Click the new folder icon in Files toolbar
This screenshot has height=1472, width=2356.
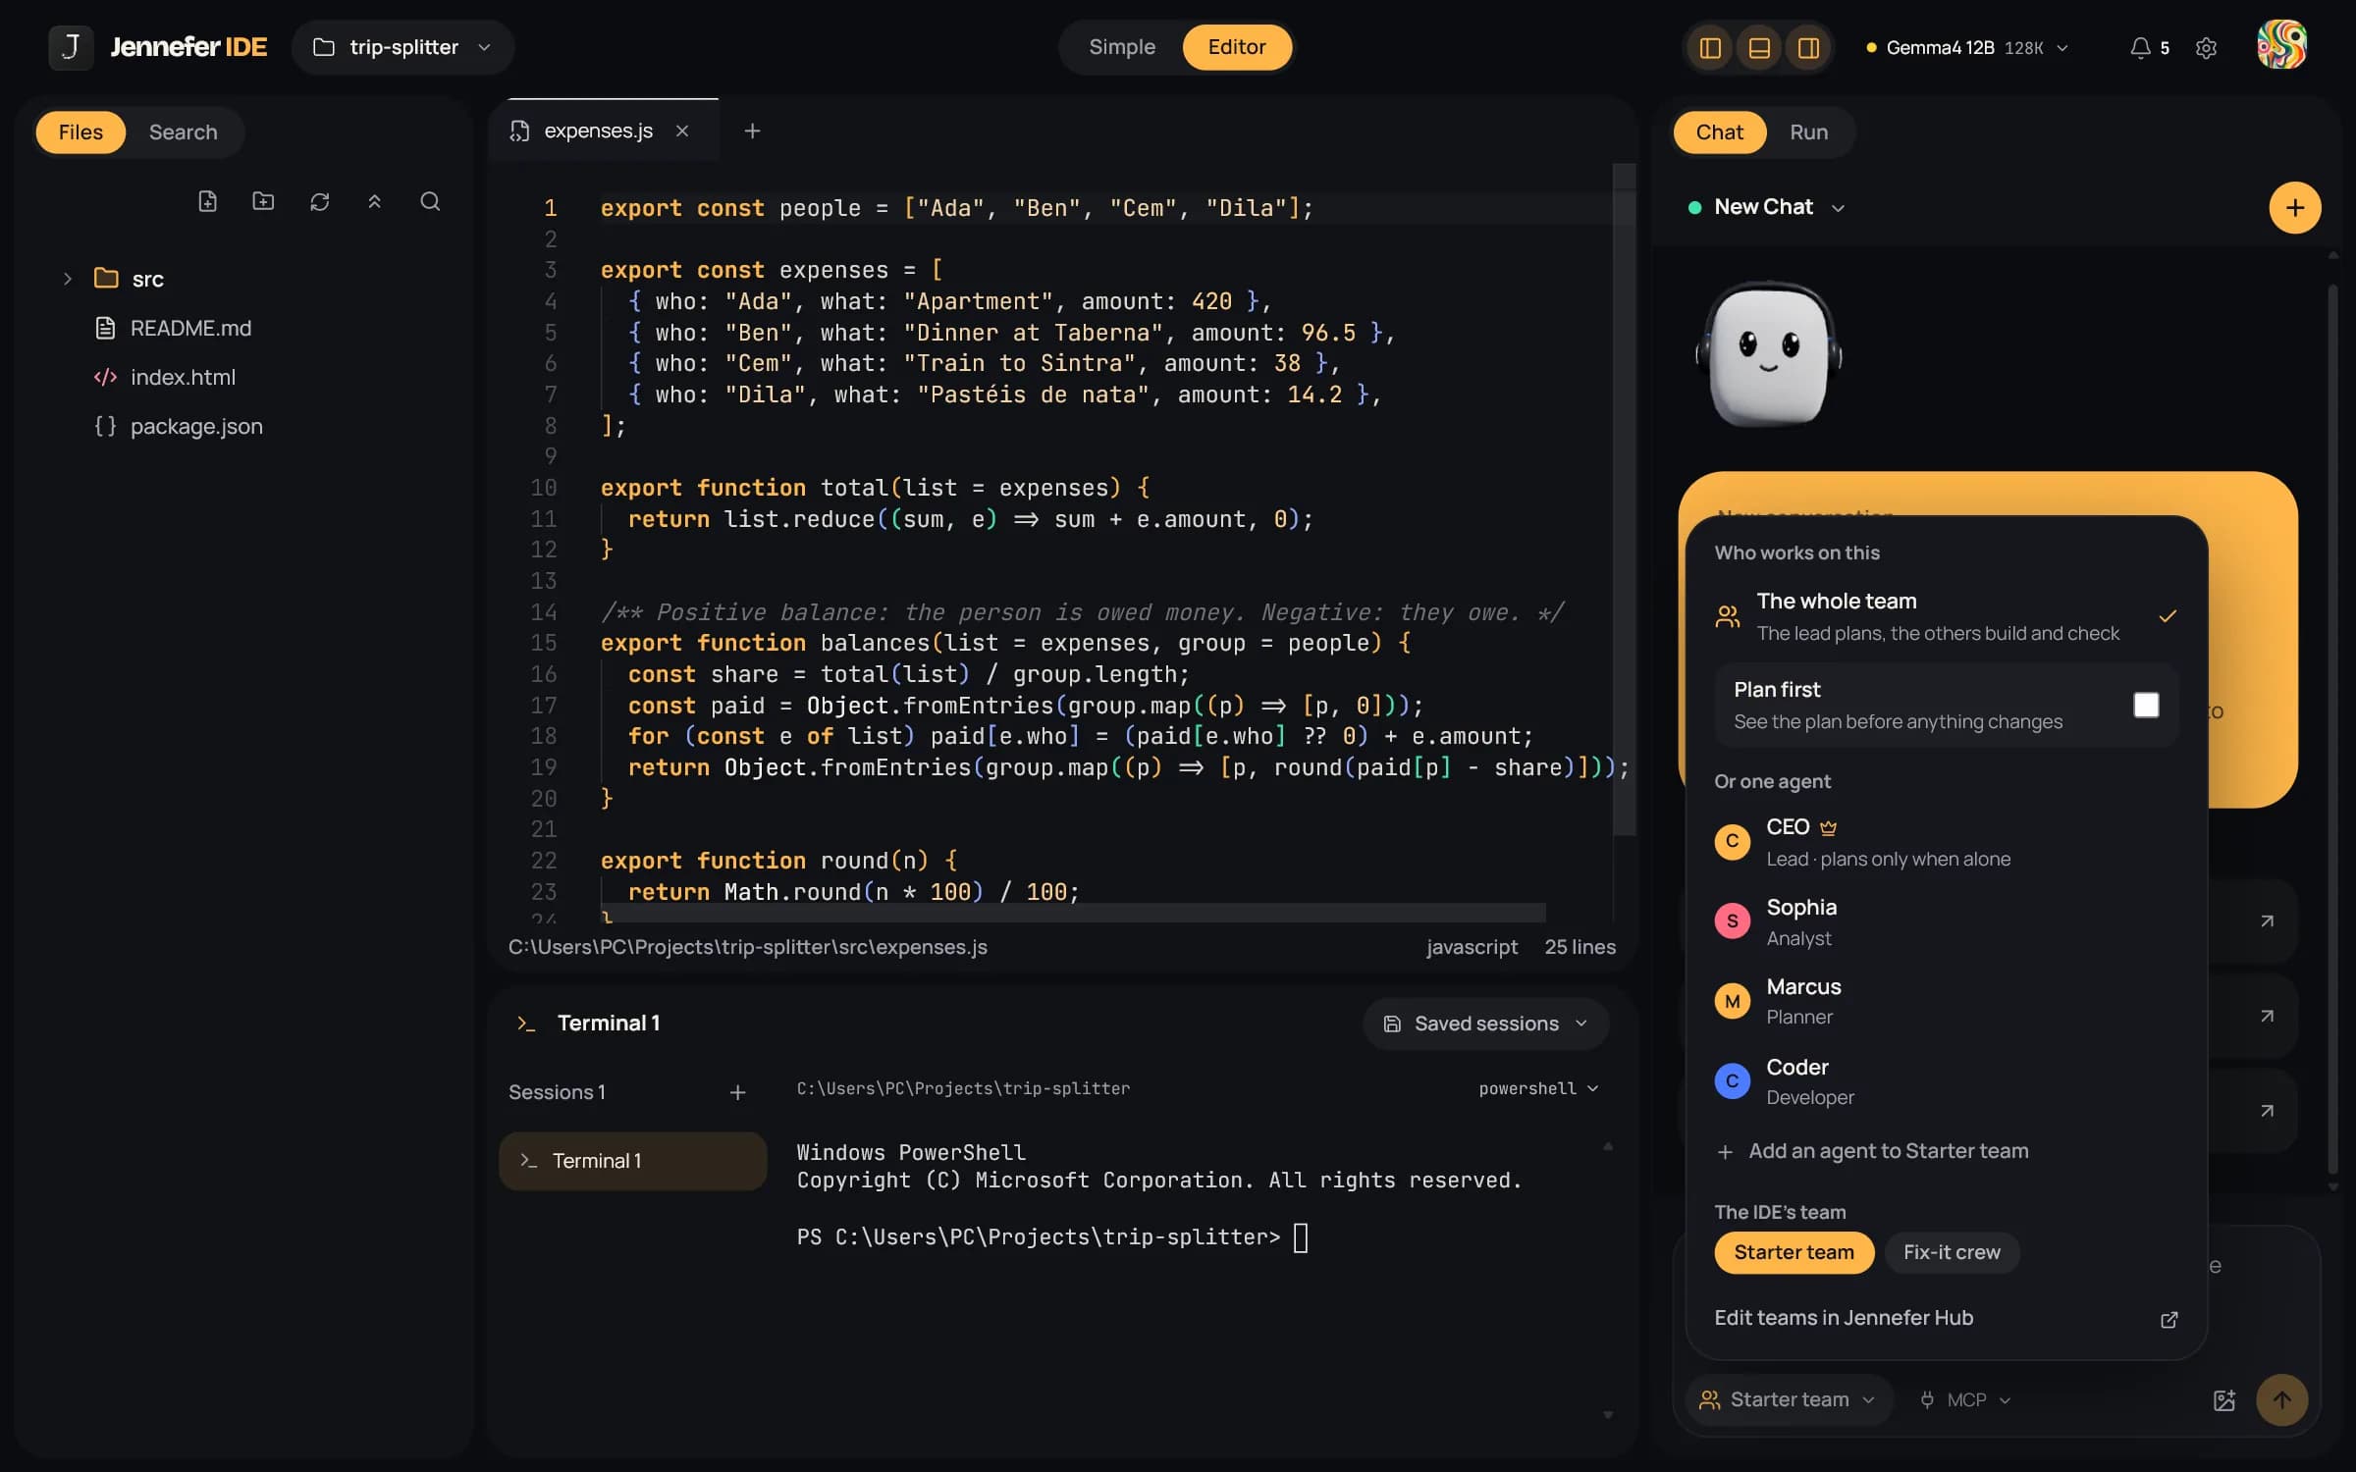pyautogui.click(x=263, y=201)
